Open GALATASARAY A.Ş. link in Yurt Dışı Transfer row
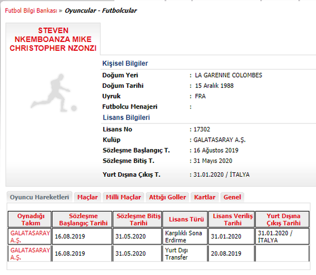Screen dimensions: 316x275 [x=30, y=254]
